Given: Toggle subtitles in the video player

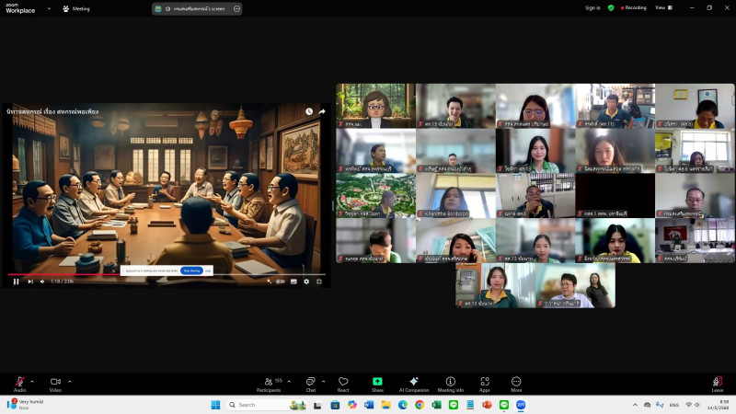Looking at the screenshot, I should pos(293,282).
